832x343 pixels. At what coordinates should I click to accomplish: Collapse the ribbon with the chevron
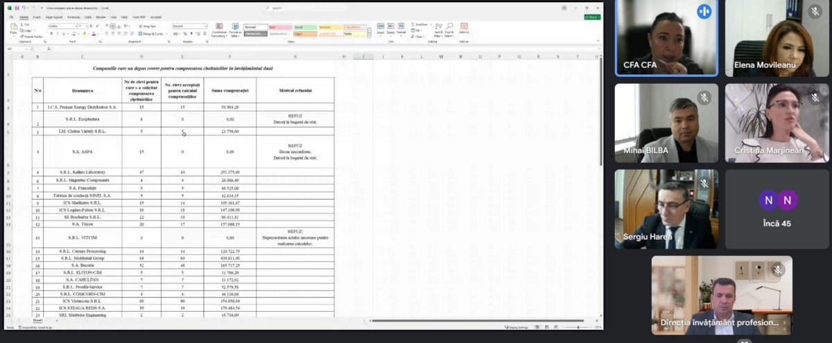[598, 40]
